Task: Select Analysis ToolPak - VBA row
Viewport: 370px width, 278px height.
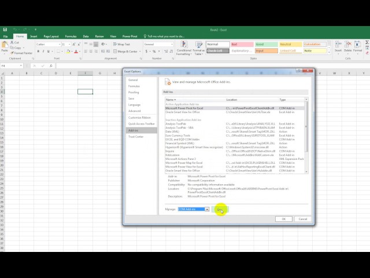Action: pos(235,127)
